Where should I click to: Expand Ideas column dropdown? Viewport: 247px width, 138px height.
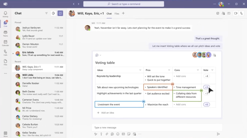pos(140,70)
